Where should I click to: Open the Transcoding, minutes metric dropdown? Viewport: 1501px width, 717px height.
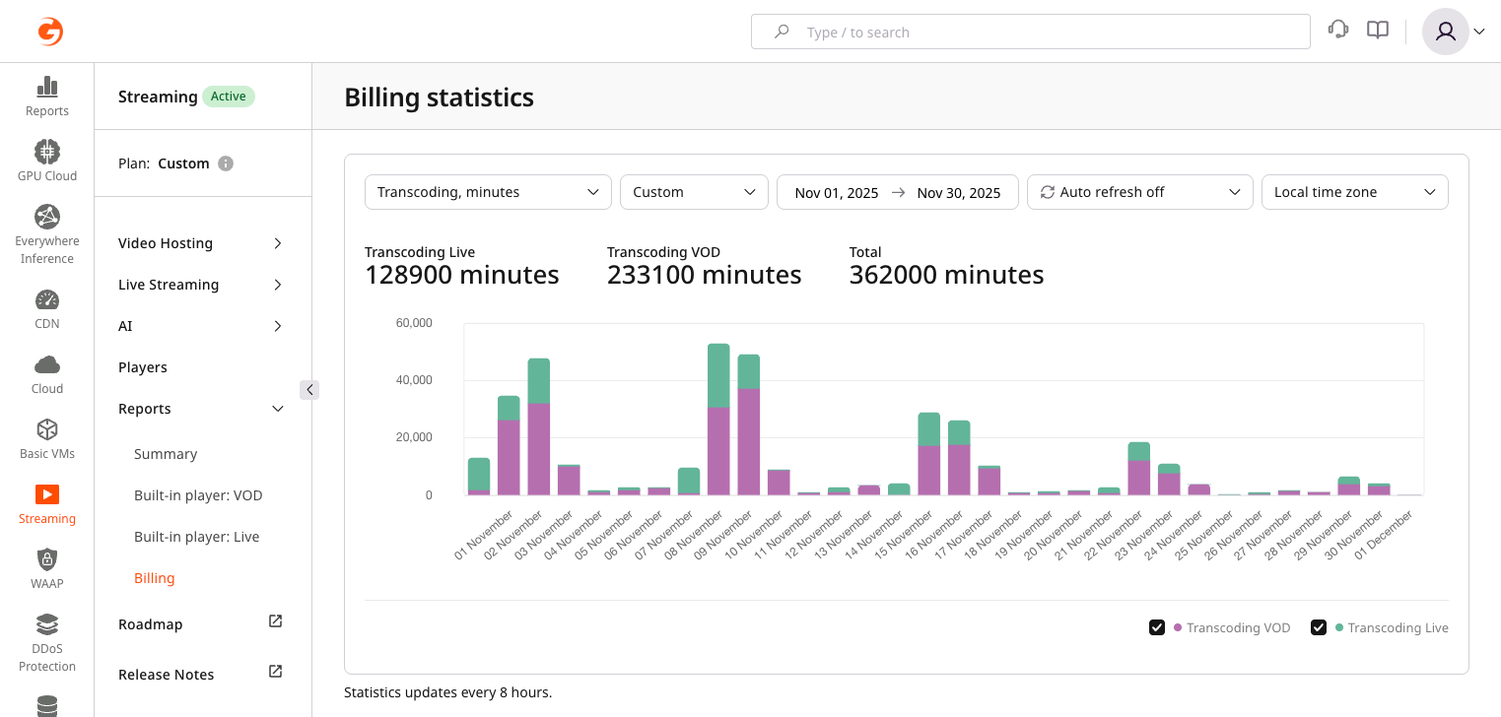click(x=488, y=192)
